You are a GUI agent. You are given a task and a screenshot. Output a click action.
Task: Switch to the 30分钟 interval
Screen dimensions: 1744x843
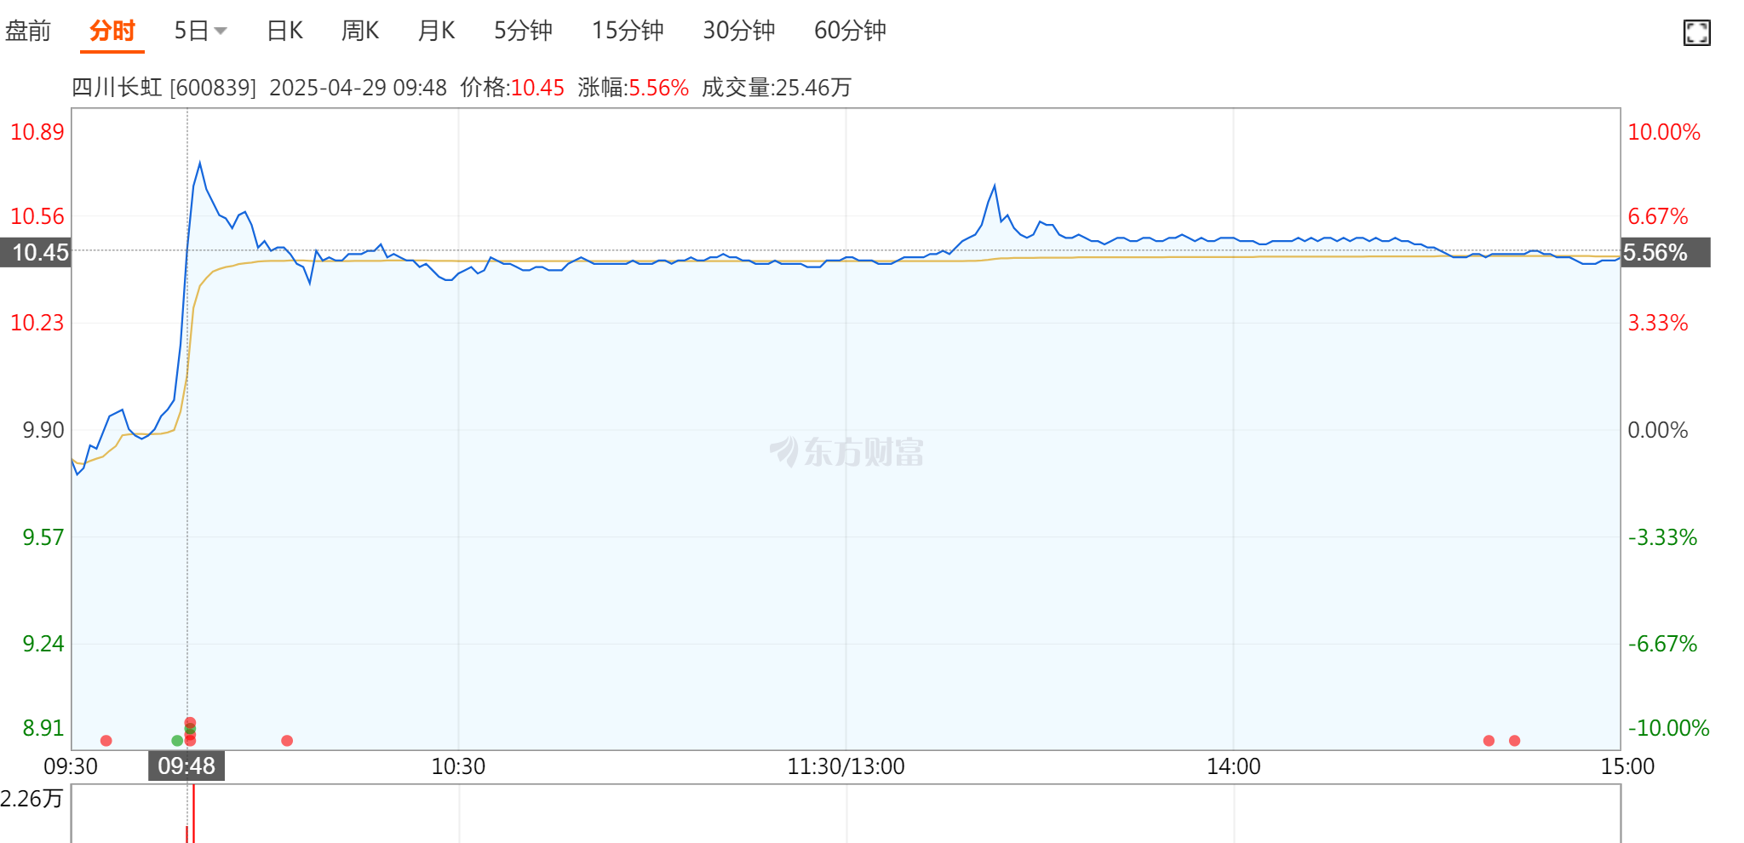tap(738, 31)
